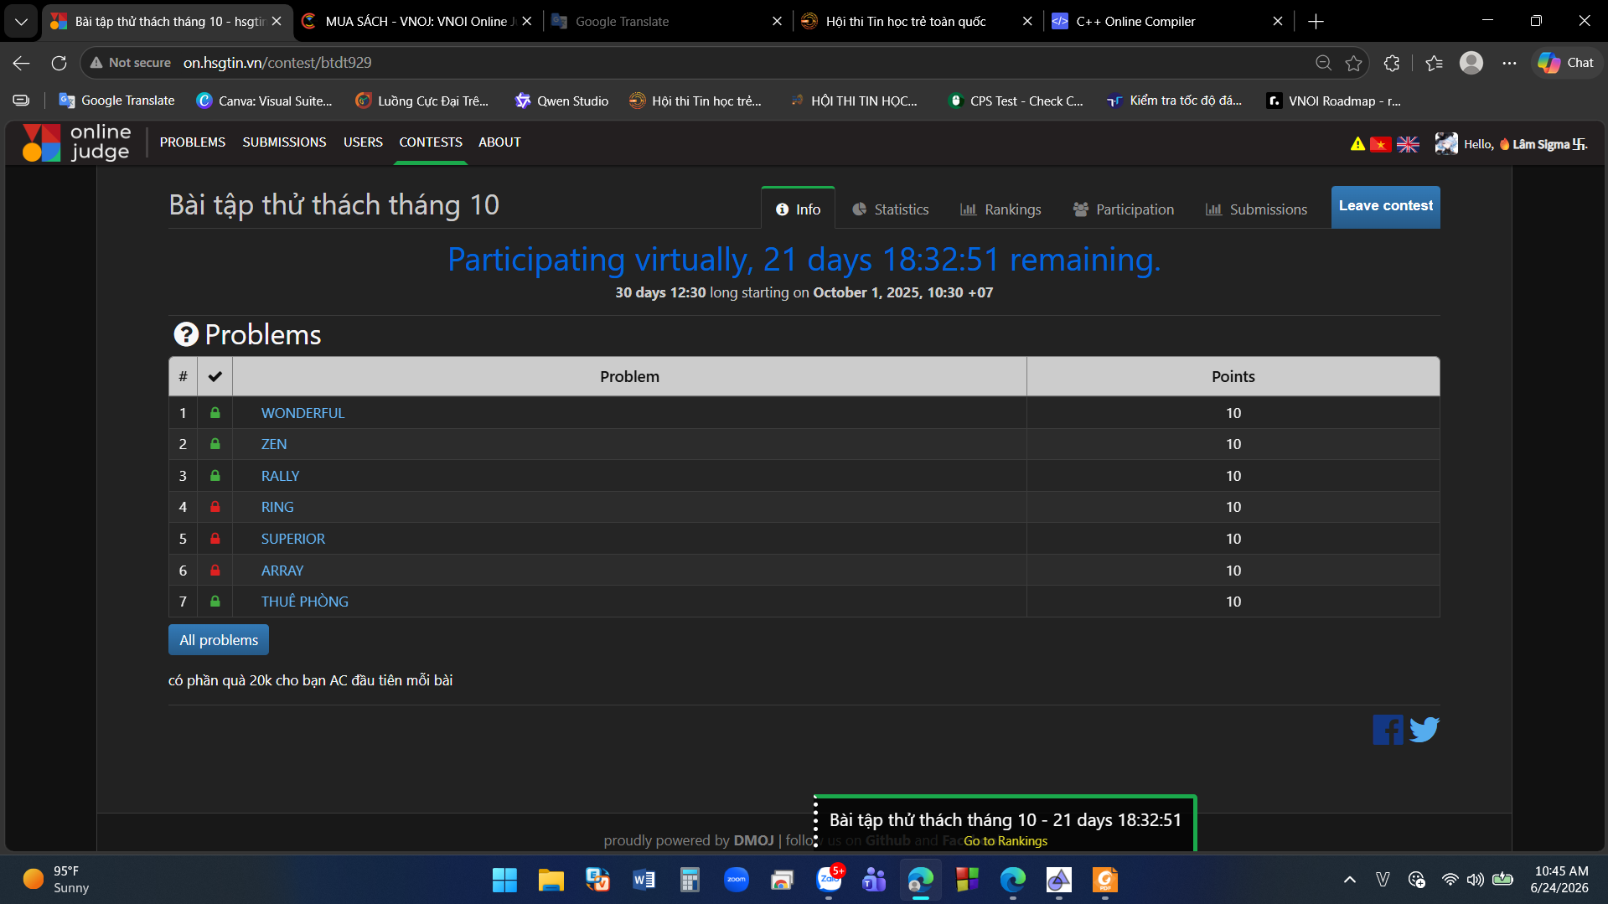Close the C++ Online Compiler tab
1608x904 pixels.
(x=1278, y=22)
